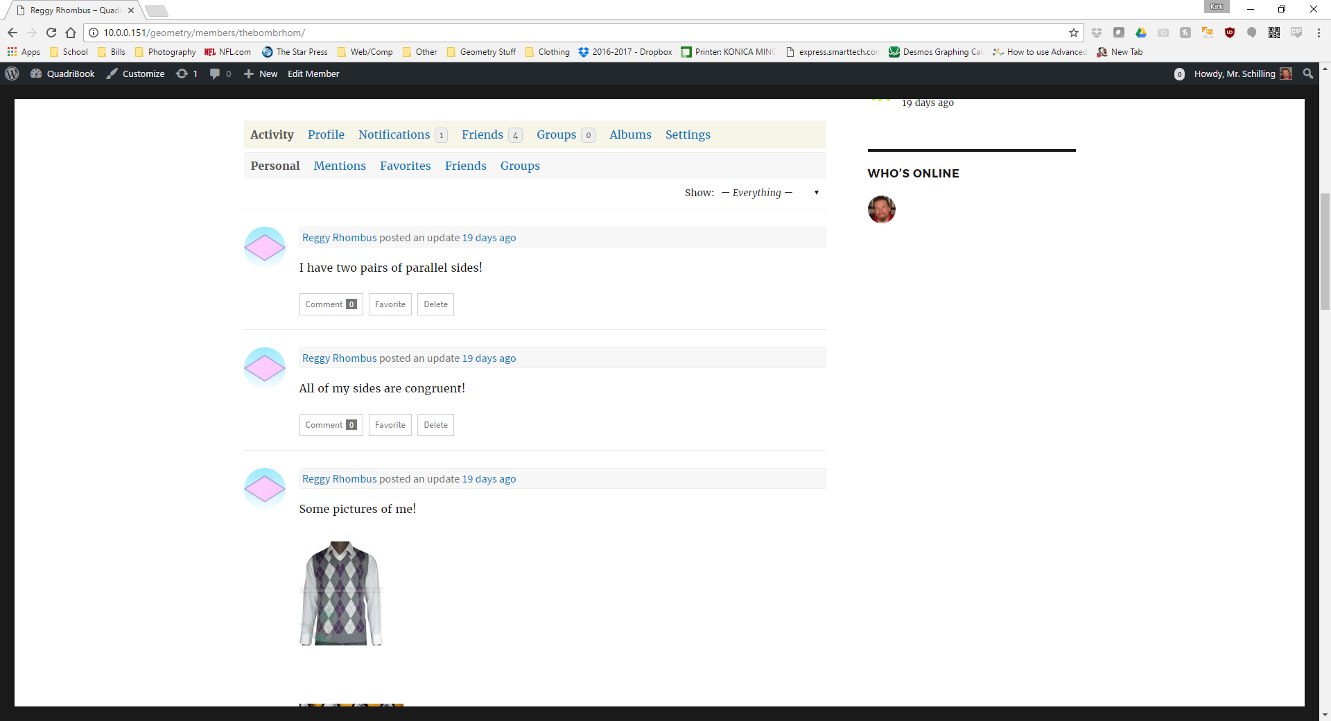Open the admin bar search magnifier icon

click(1308, 73)
